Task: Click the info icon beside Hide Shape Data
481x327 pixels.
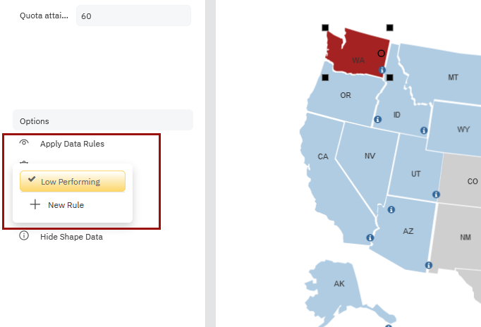Action: coord(24,236)
